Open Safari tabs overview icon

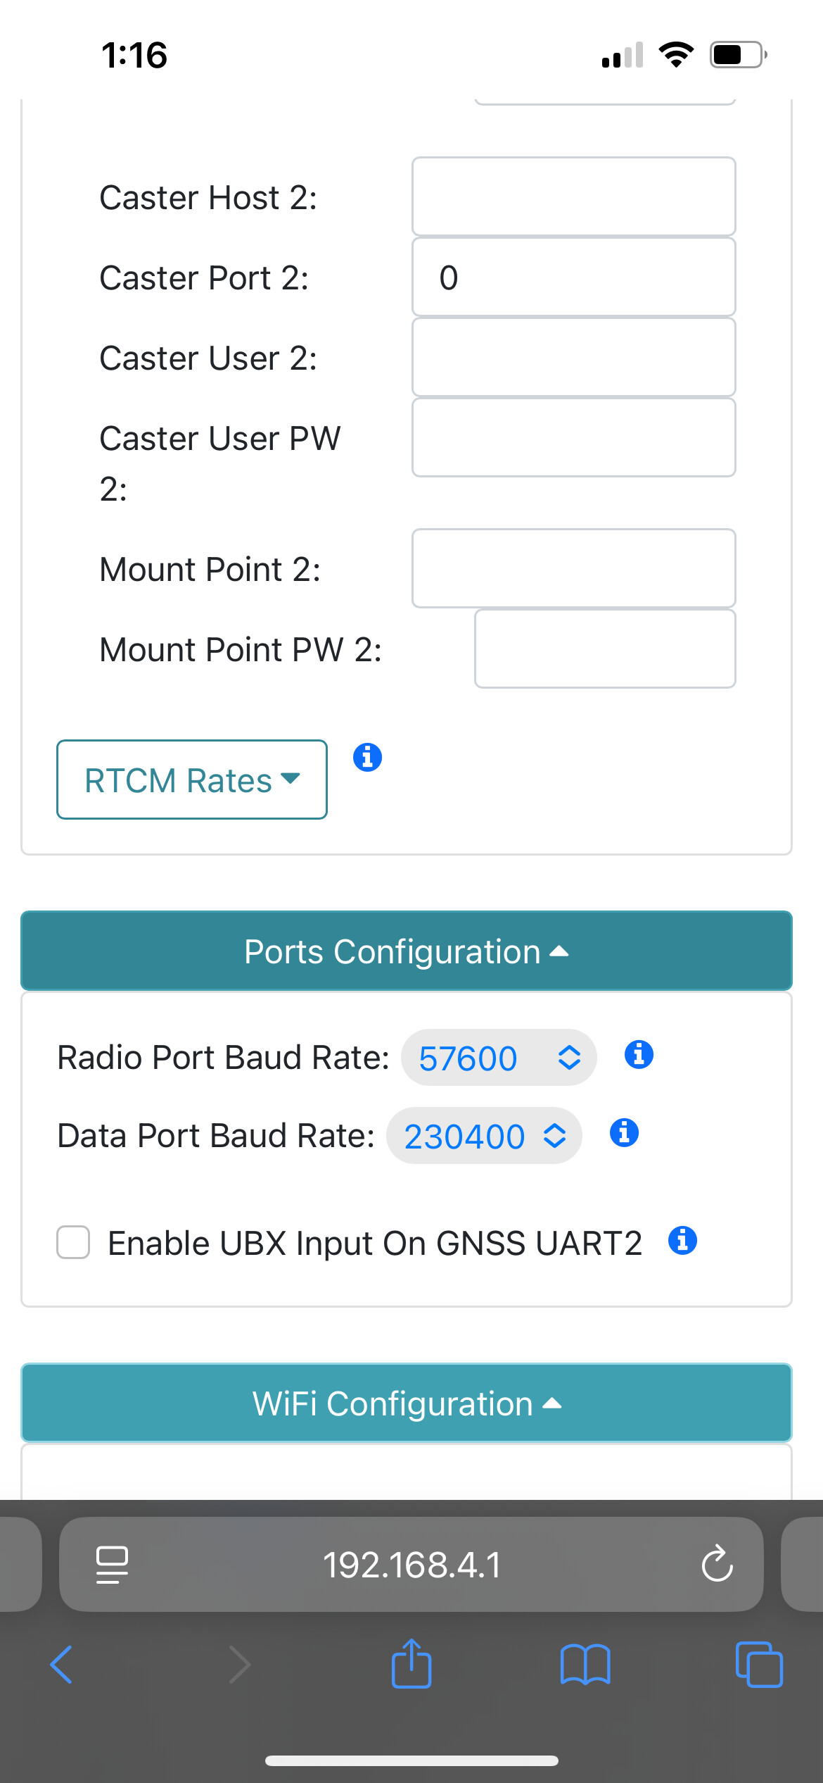[x=758, y=1665]
